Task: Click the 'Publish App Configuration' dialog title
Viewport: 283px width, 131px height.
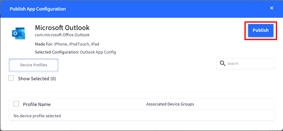Action: pos(38,9)
